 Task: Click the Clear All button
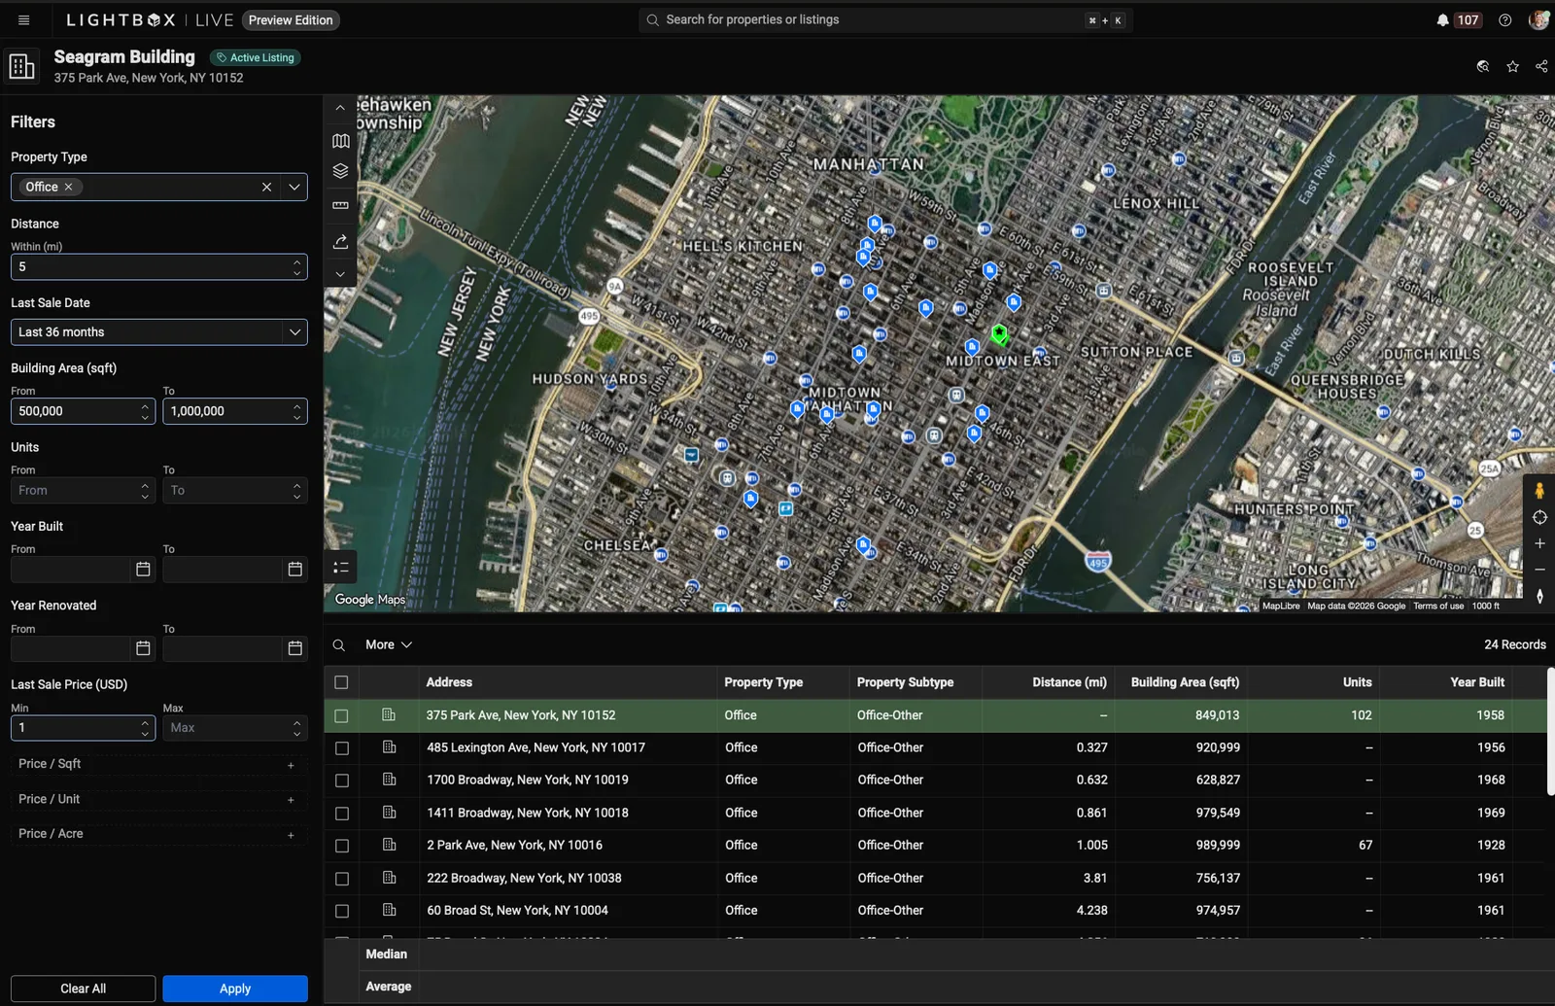(84, 989)
